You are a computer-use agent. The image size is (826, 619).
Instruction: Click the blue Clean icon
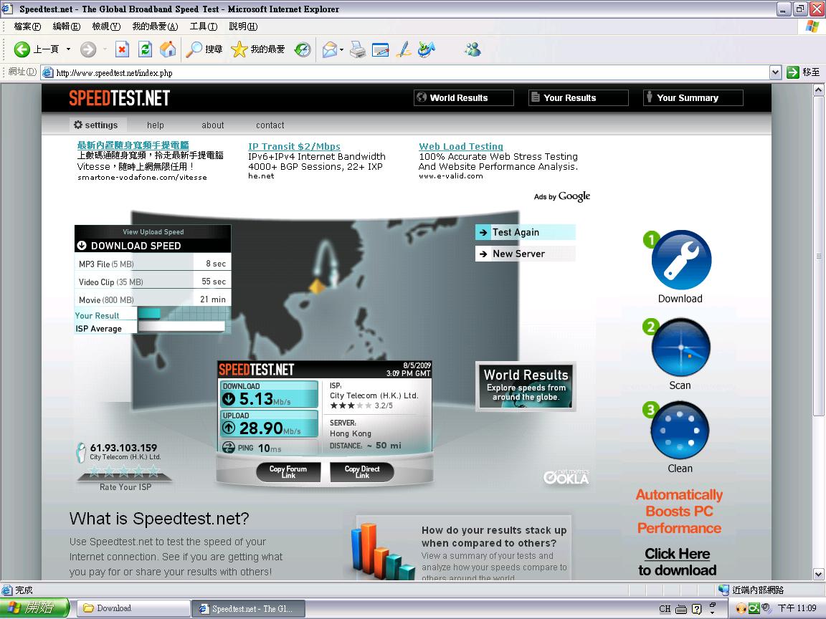coord(680,430)
